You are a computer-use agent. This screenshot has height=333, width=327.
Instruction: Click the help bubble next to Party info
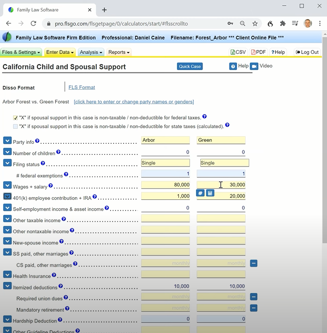click(38, 141)
